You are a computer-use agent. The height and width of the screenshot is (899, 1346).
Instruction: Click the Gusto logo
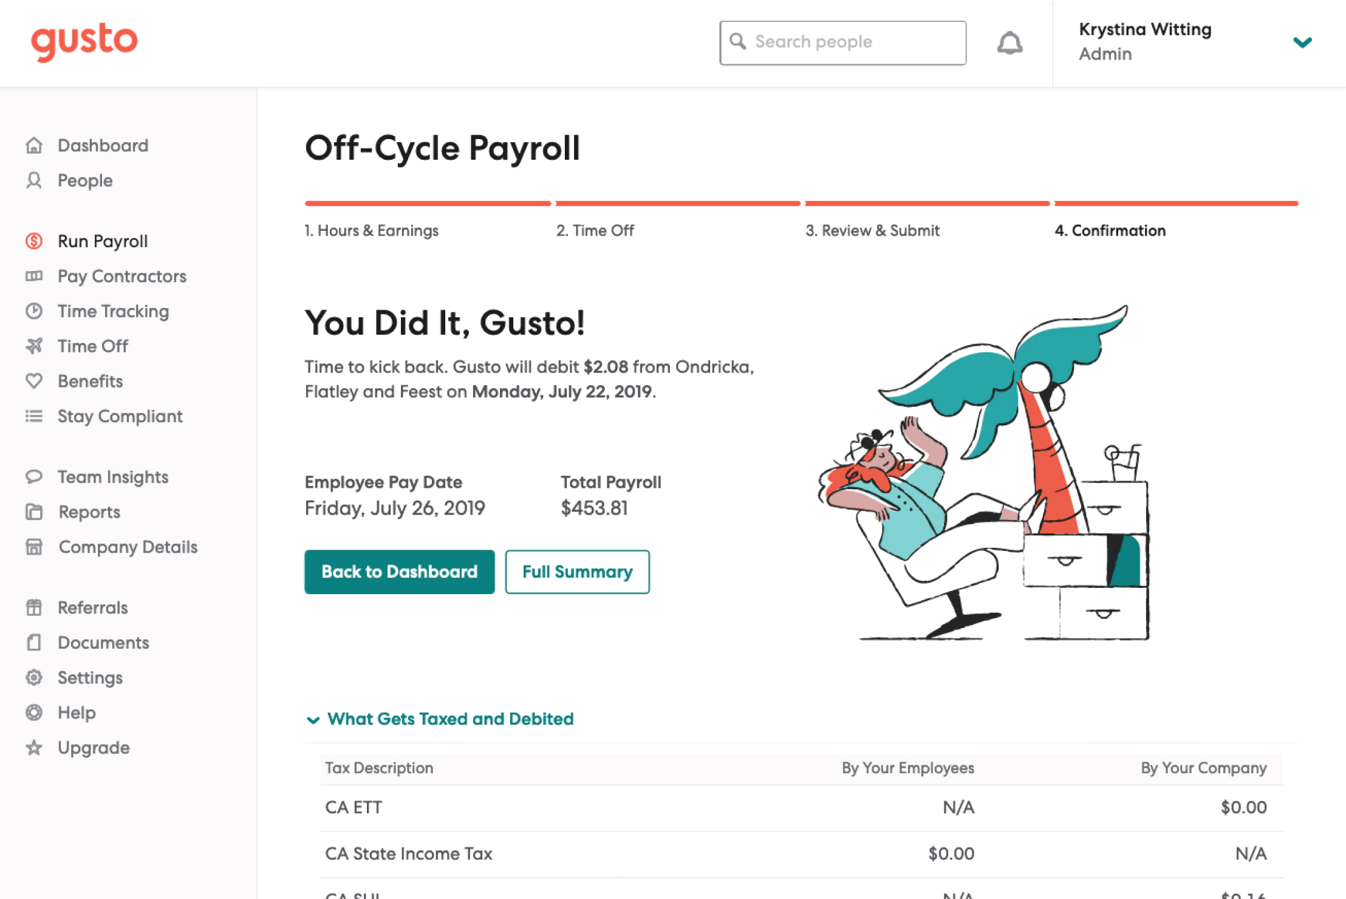pyautogui.click(x=84, y=41)
